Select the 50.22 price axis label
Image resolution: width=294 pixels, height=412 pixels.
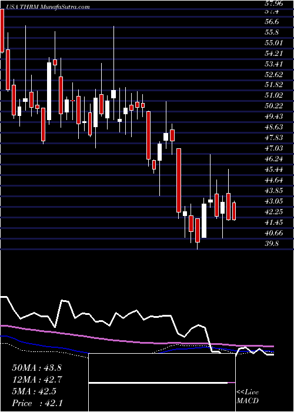tap(275, 105)
